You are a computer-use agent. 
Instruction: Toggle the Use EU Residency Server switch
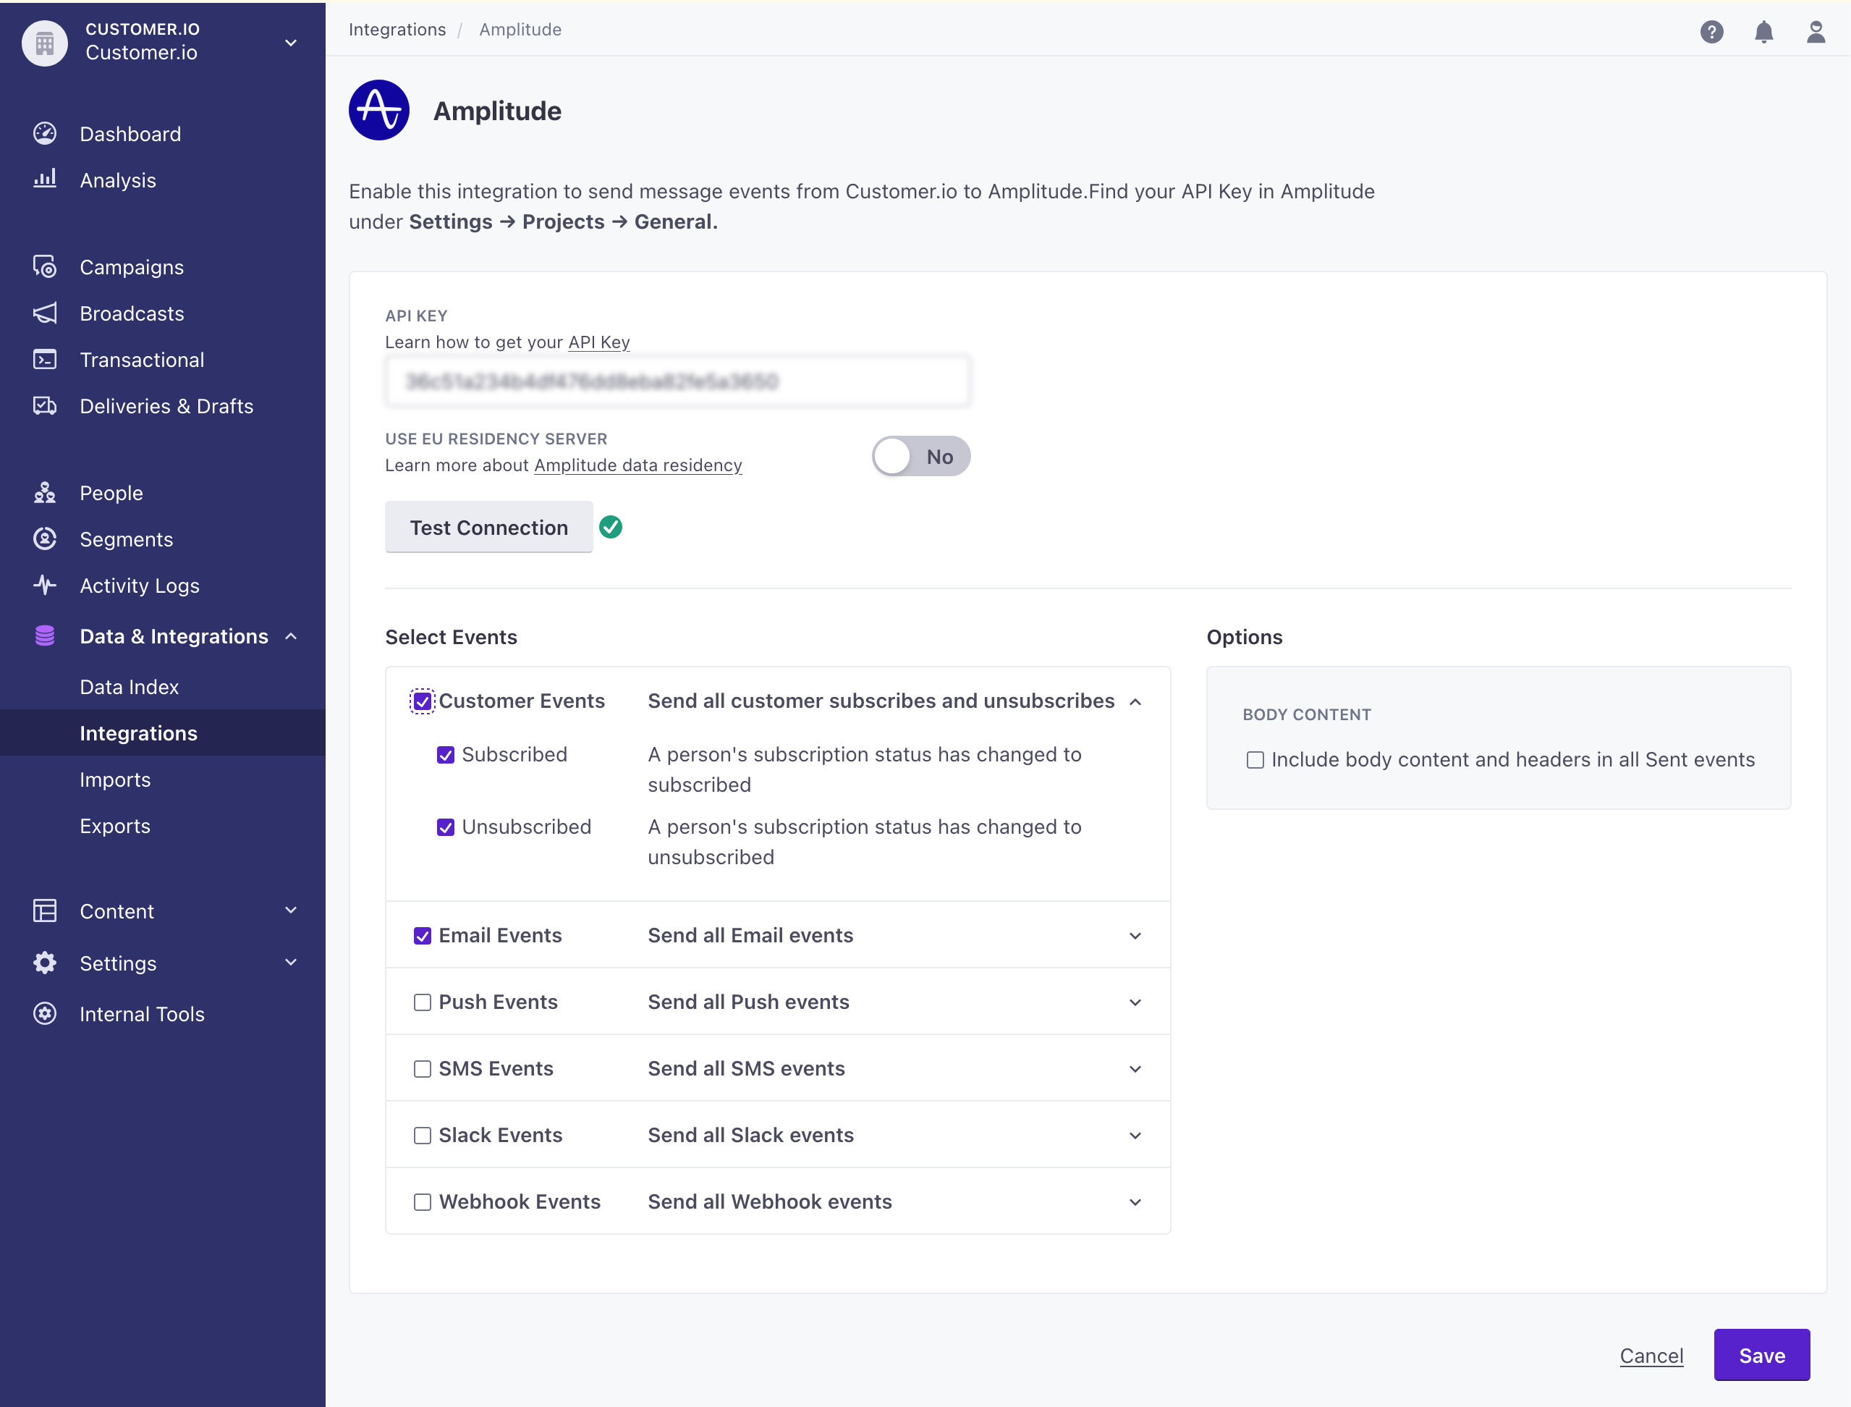(921, 457)
